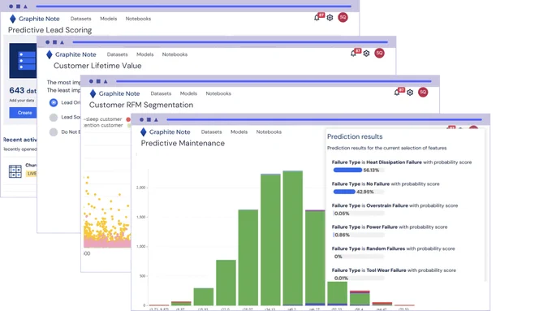Viewport: 552px width, 311px height.
Task: Open Datasets in Customer Lifetime Value window
Action: [x=117, y=54]
